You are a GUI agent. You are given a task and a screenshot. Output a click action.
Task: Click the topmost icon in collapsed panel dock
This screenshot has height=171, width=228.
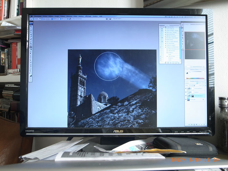click(182, 25)
